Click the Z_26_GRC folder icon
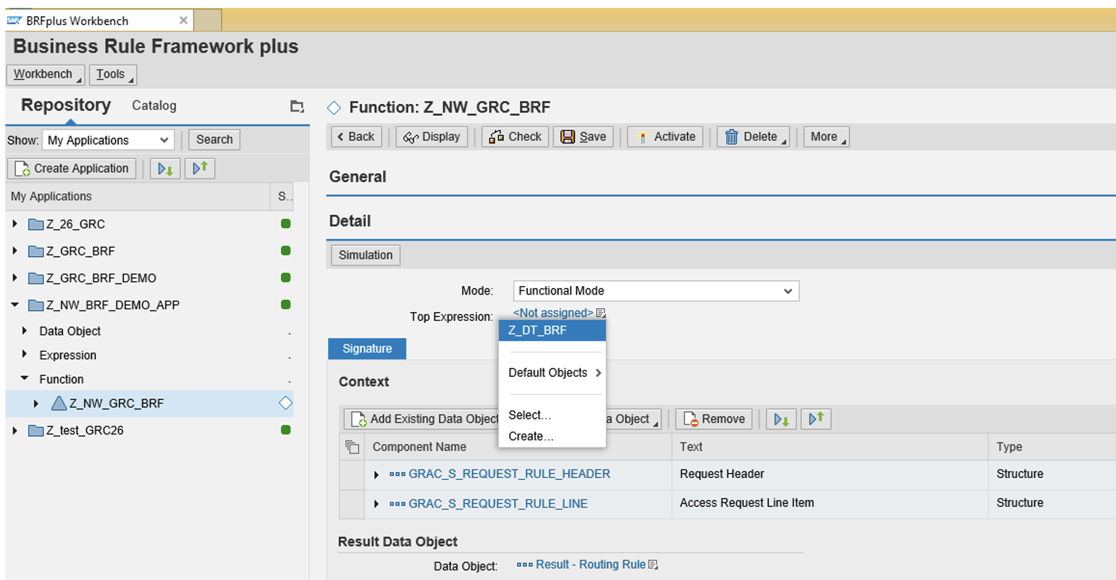The image size is (1116, 580). pos(36,224)
